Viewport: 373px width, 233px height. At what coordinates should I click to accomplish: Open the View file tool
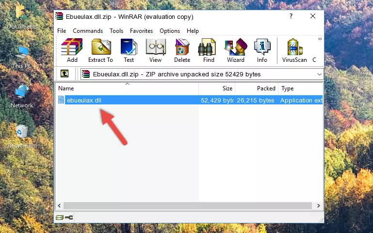click(x=156, y=50)
